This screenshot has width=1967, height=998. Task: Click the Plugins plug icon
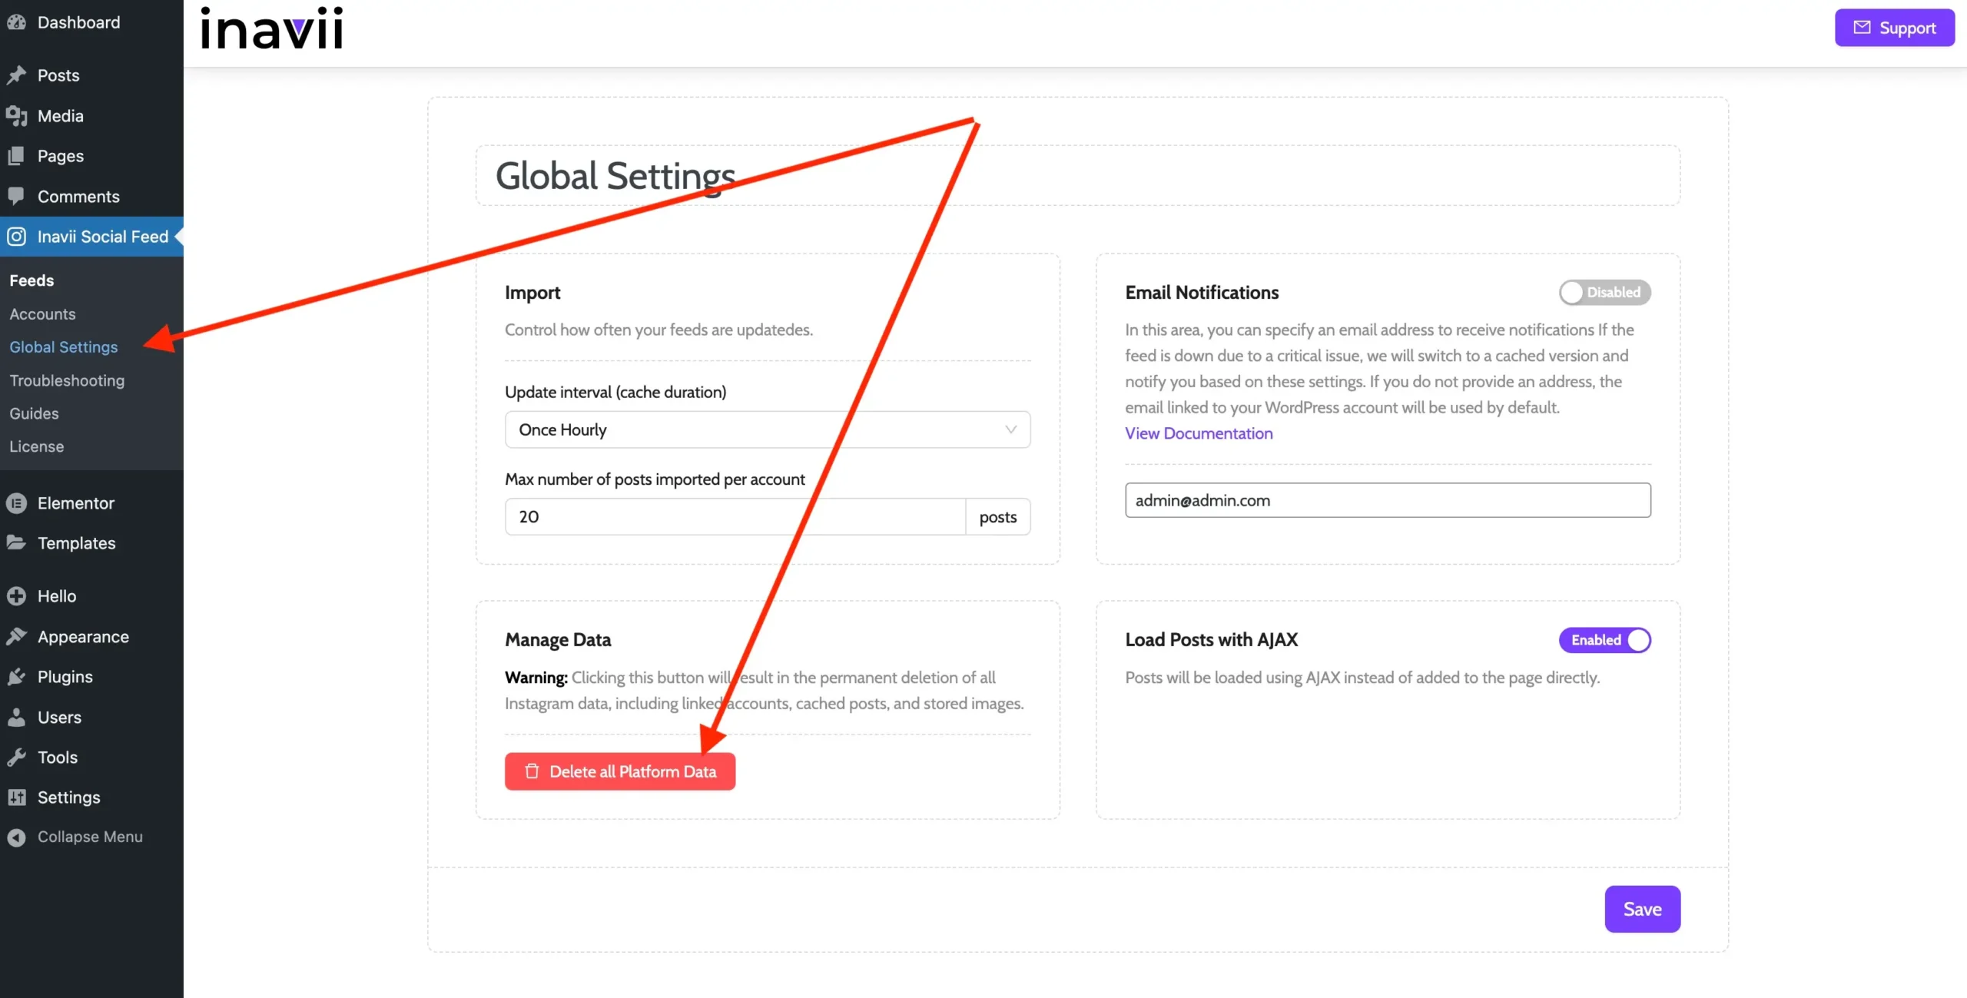click(x=16, y=677)
